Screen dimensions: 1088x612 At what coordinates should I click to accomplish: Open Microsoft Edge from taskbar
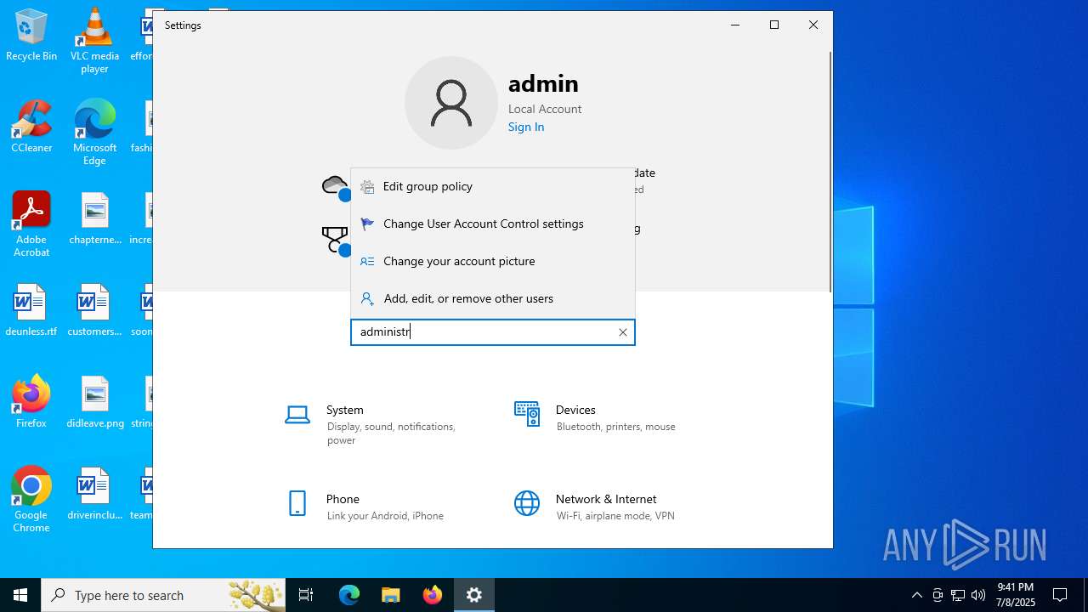[349, 595]
